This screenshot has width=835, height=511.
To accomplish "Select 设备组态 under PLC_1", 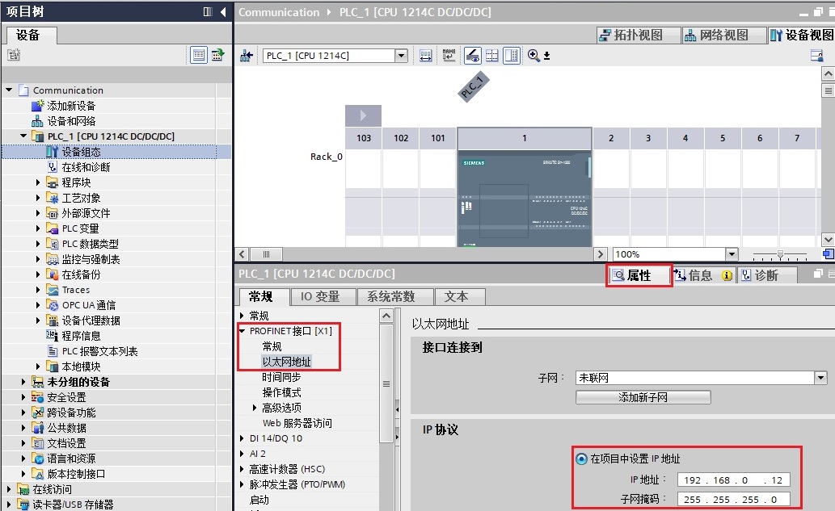I will click(81, 152).
